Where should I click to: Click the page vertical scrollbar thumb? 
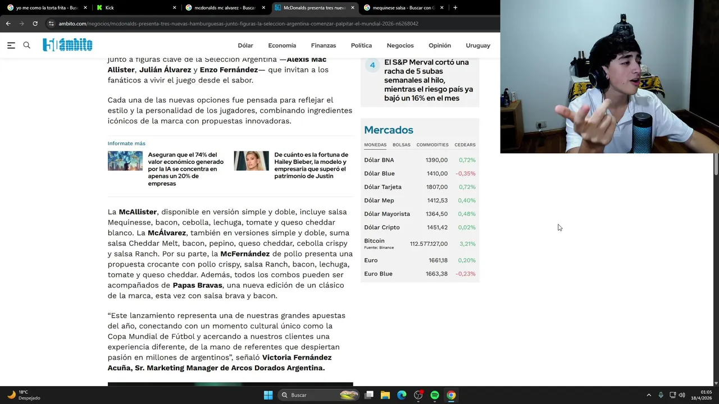(716, 165)
